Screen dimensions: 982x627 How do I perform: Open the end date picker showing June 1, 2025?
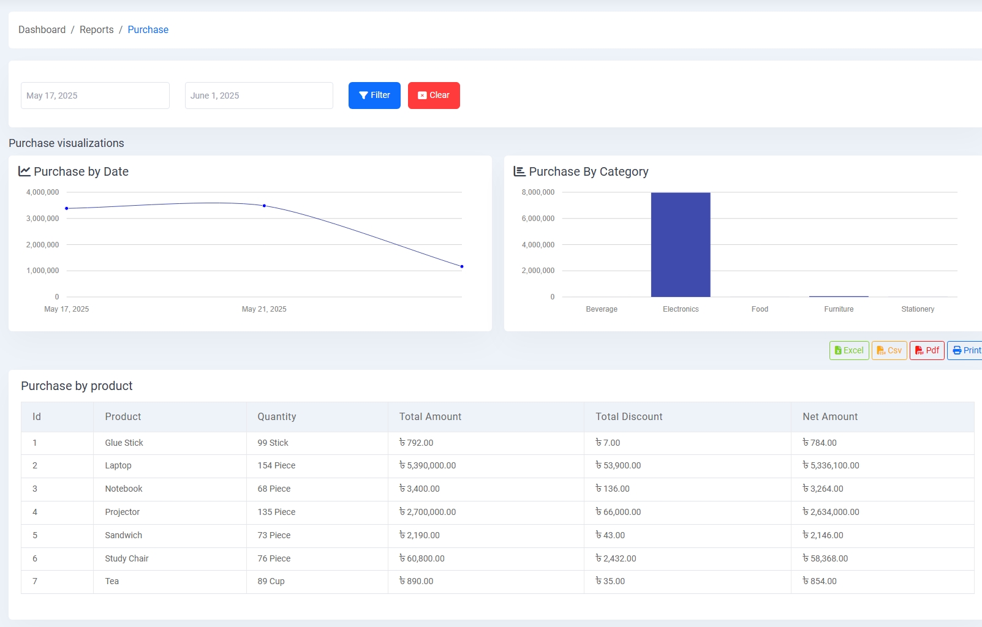pos(259,95)
